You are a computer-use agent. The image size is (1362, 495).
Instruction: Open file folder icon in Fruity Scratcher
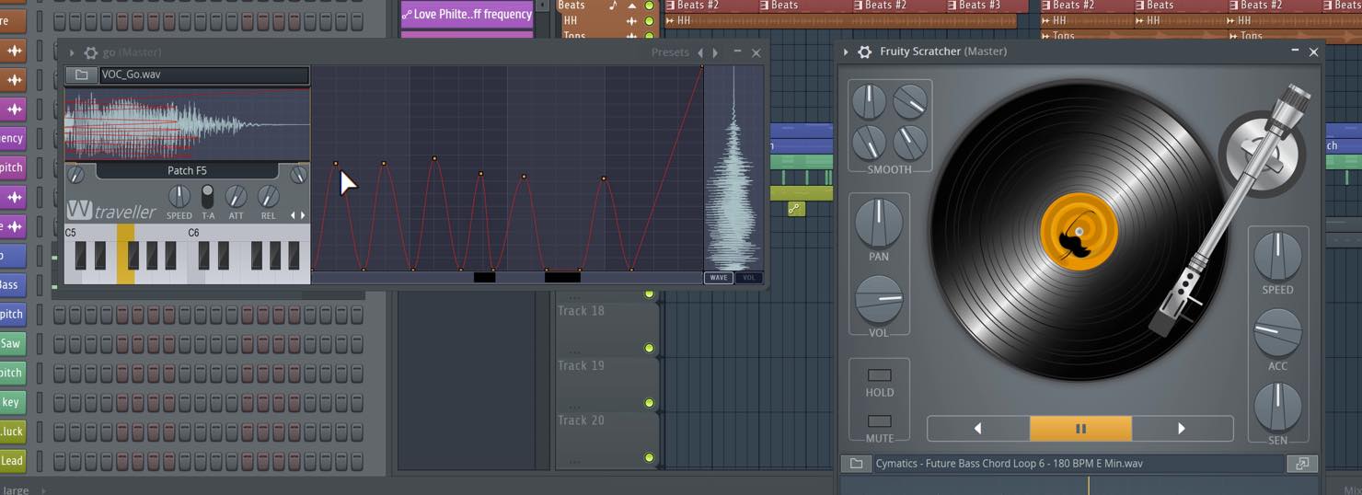coord(856,464)
